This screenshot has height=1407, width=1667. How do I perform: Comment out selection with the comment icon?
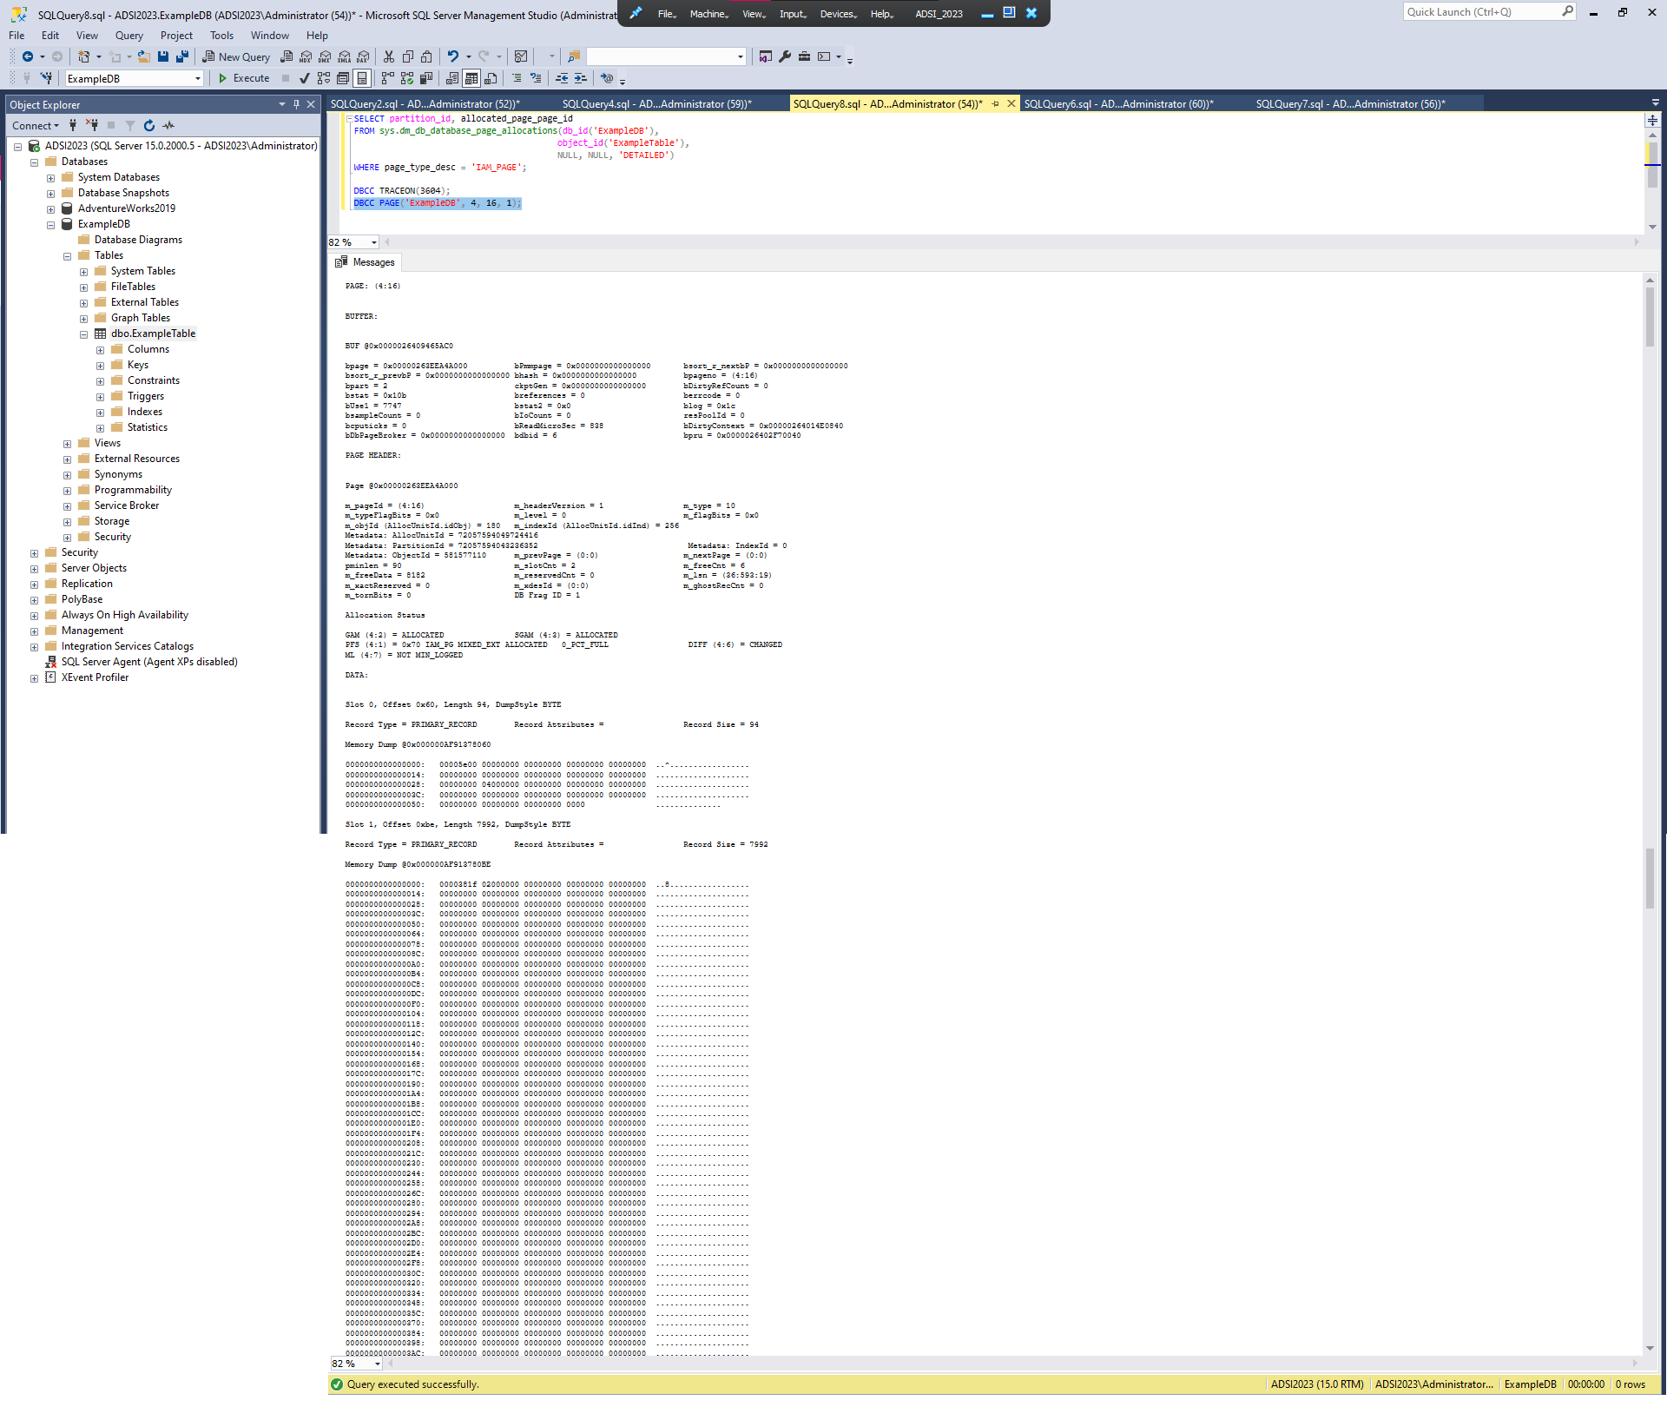pyautogui.click(x=517, y=78)
